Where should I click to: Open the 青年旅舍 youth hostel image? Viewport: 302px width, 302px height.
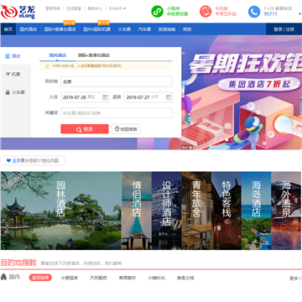tap(196, 211)
